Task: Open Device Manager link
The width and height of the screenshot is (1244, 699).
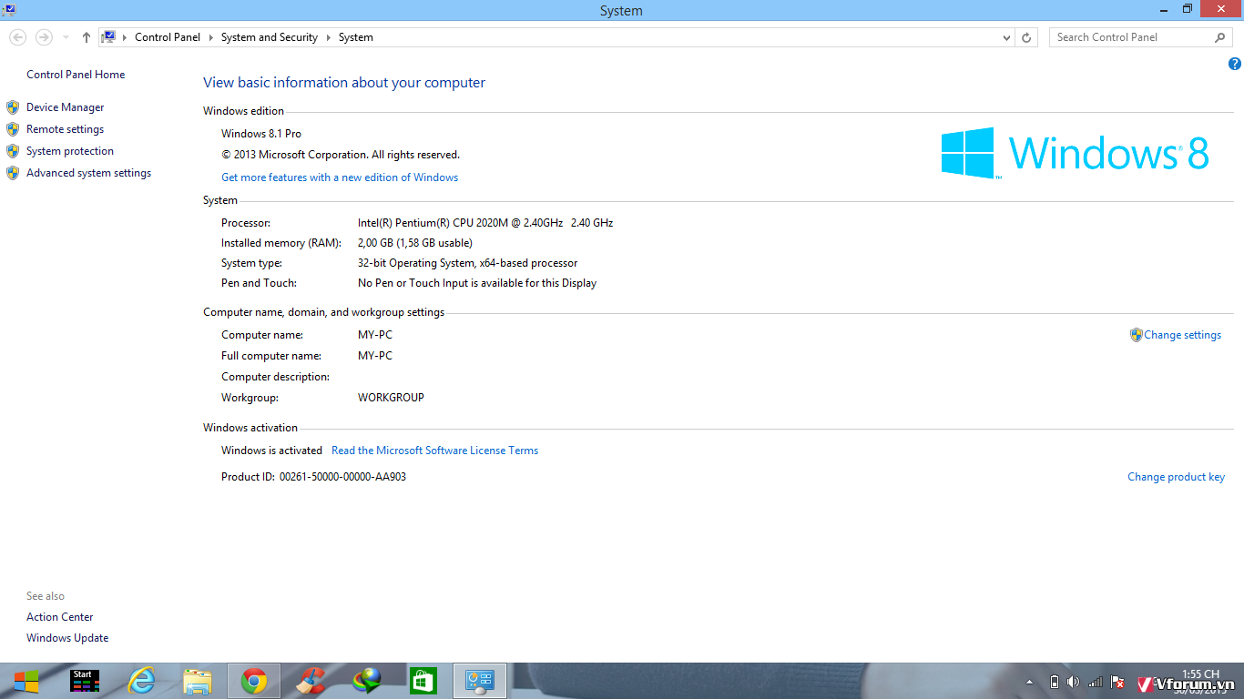Action: click(65, 107)
